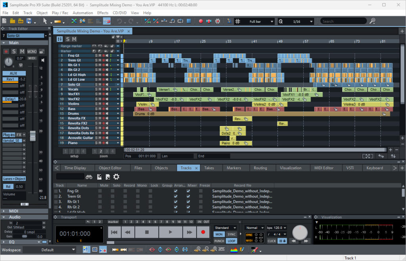The height and width of the screenshot is (261, 406).
Task: Click the SYNC button in Transport
Action: point(231,234)
